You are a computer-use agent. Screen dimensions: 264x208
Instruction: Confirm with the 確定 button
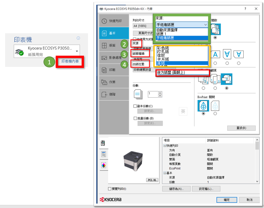pos(227,200)
